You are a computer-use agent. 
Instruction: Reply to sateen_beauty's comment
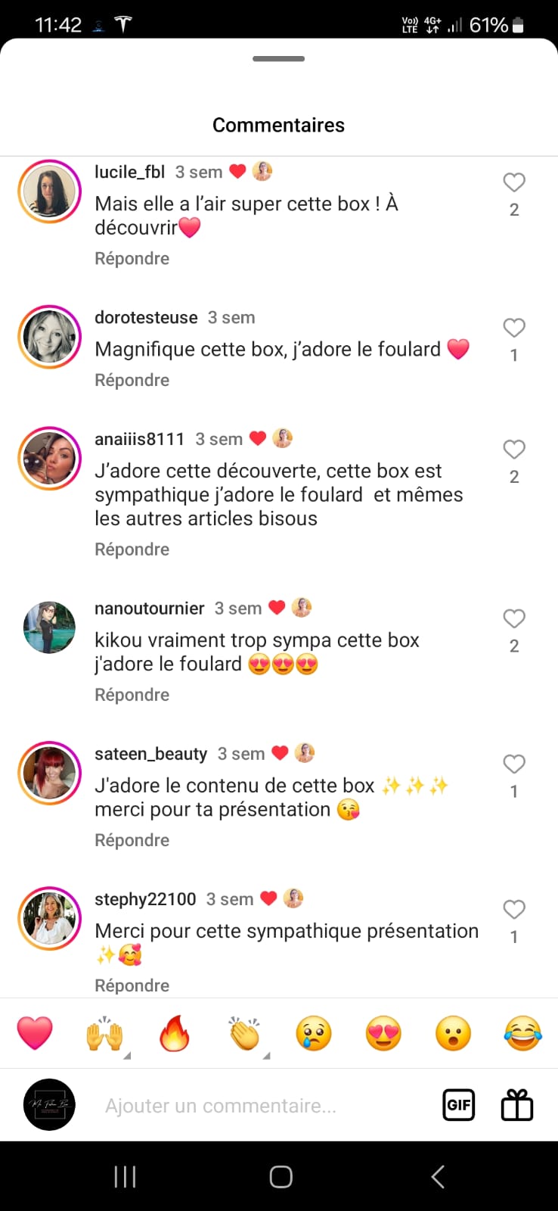point(132,840)
